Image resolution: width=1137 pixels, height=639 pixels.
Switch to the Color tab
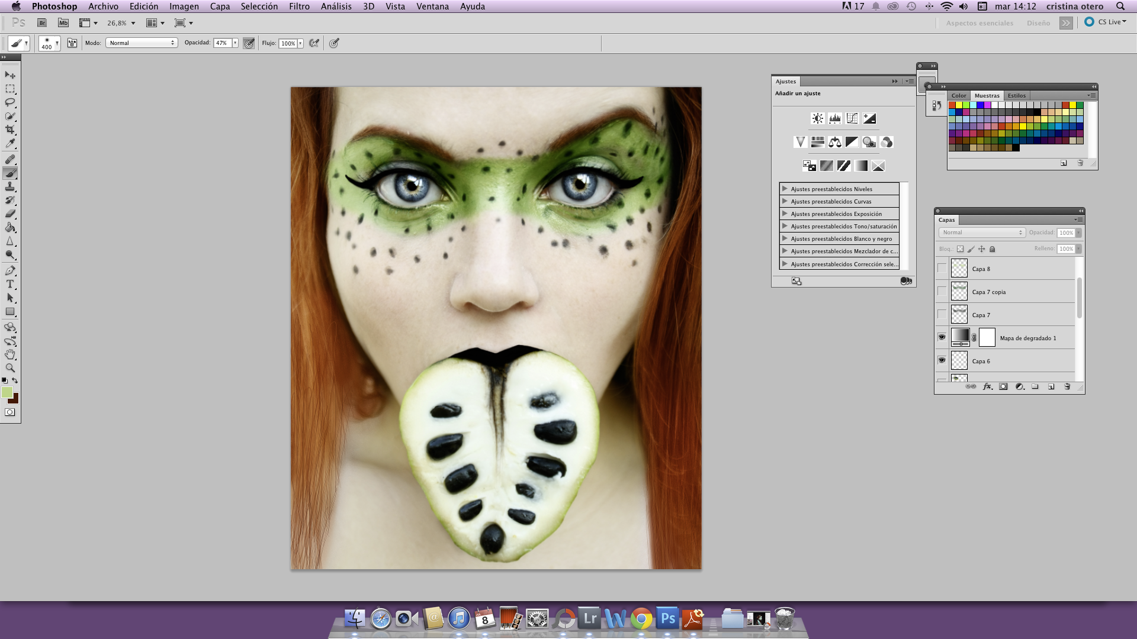pyautogui.click(x=959, y=95)
